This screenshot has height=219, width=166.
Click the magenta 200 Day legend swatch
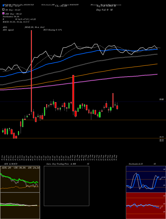3,14
